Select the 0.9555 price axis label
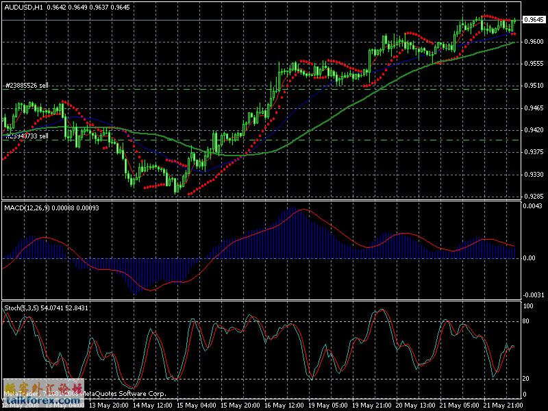The height and width of the screenshot is (411, 548). [x=534, y=64]
